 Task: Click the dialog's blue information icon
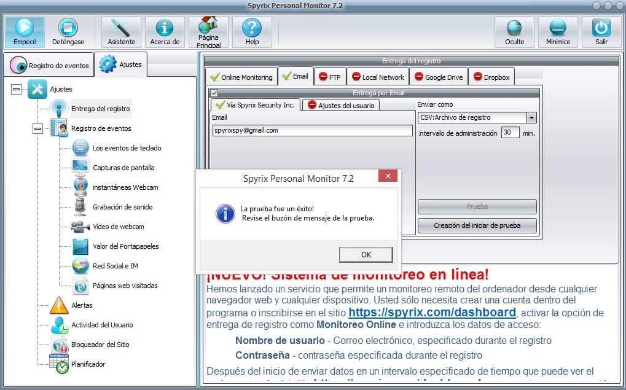click(x=225, y=214)
